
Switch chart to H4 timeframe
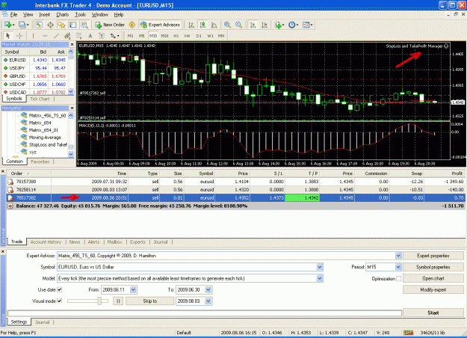(187, 36)
